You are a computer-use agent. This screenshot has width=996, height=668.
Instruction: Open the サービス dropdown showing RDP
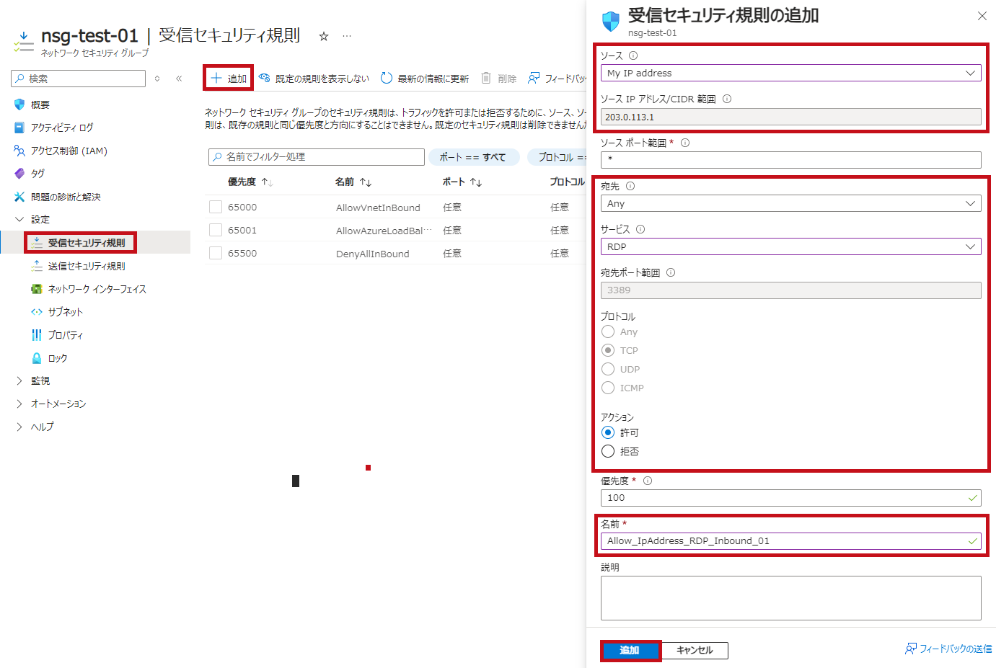(790, 246)
